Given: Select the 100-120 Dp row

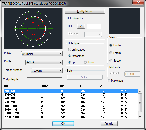Looking at the screenshot, I should [x=71, y=113].
